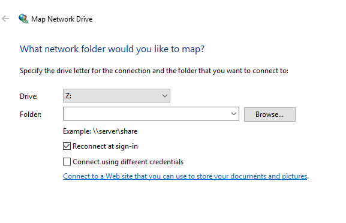Click the Drive: label
The width and height of the screenshot is (346, 223).
click(29, 97)
